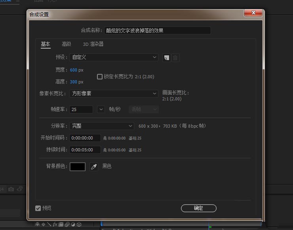The image size is (293, 230).
Task: Uncheck the 预览 preview checkbox
Action: pos(38,208)
